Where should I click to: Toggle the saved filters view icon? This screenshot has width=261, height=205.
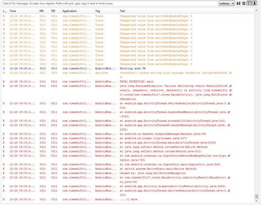tap(249, 3)
